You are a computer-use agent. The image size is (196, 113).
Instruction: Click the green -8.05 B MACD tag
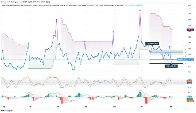(x=190, y=99)
